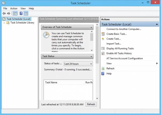
Task: Collapse the Task Status section
Action: tap(91, 56)
